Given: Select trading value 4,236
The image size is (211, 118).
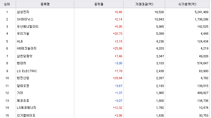Looking at the screenshot, I should pyautogui.click(x=160, y=41).
